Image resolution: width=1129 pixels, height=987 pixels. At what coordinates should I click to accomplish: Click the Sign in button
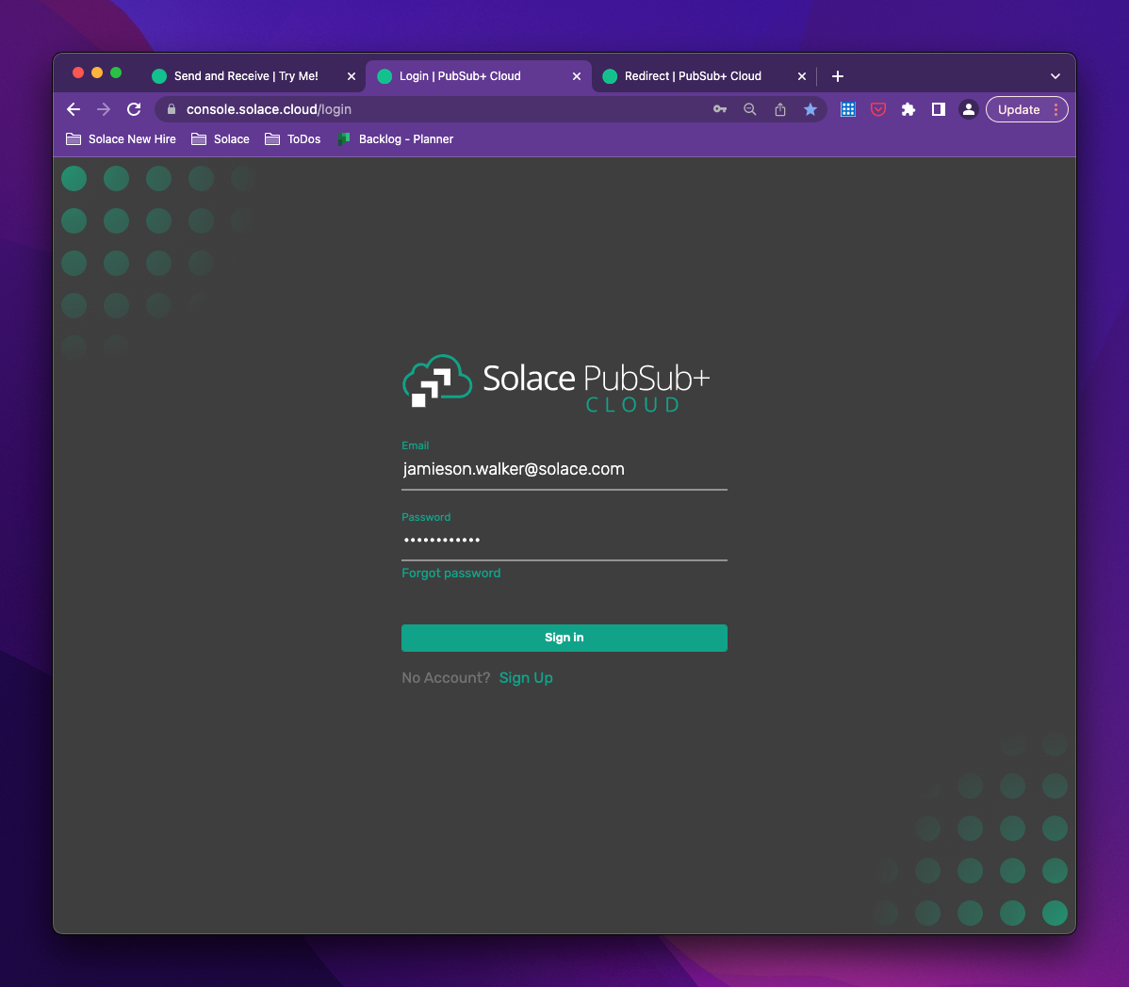[x=564, y=638]
